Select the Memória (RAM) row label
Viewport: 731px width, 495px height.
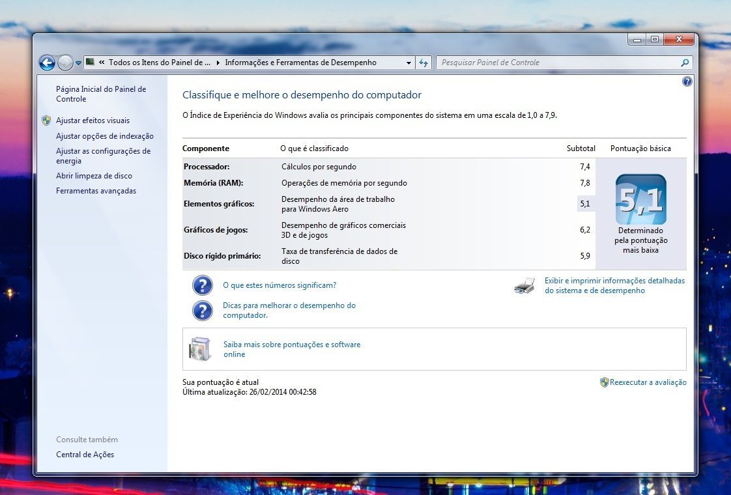(x=214, y=183)
